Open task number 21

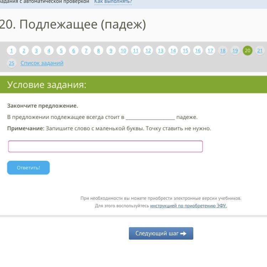(x=260, y=50)
